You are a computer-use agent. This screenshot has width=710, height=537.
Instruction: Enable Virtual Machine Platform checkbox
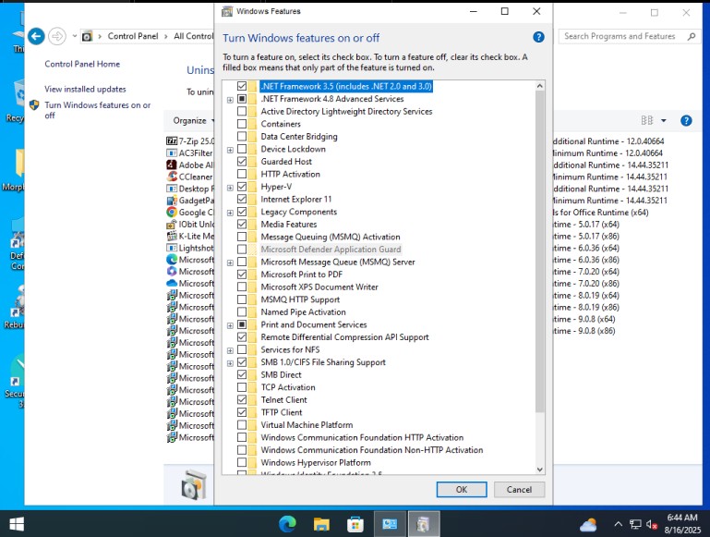click(242, 424)
